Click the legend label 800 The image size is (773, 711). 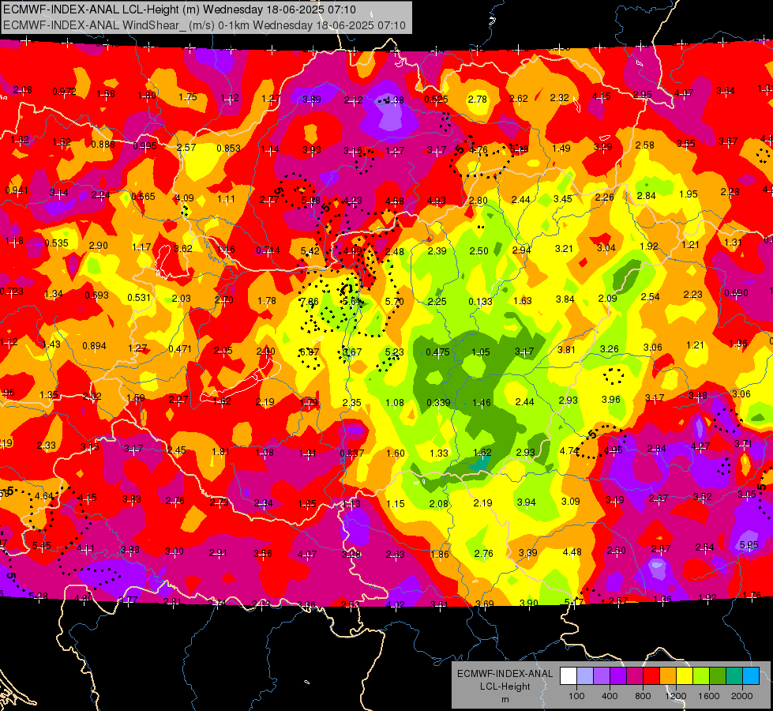(643, 696)
